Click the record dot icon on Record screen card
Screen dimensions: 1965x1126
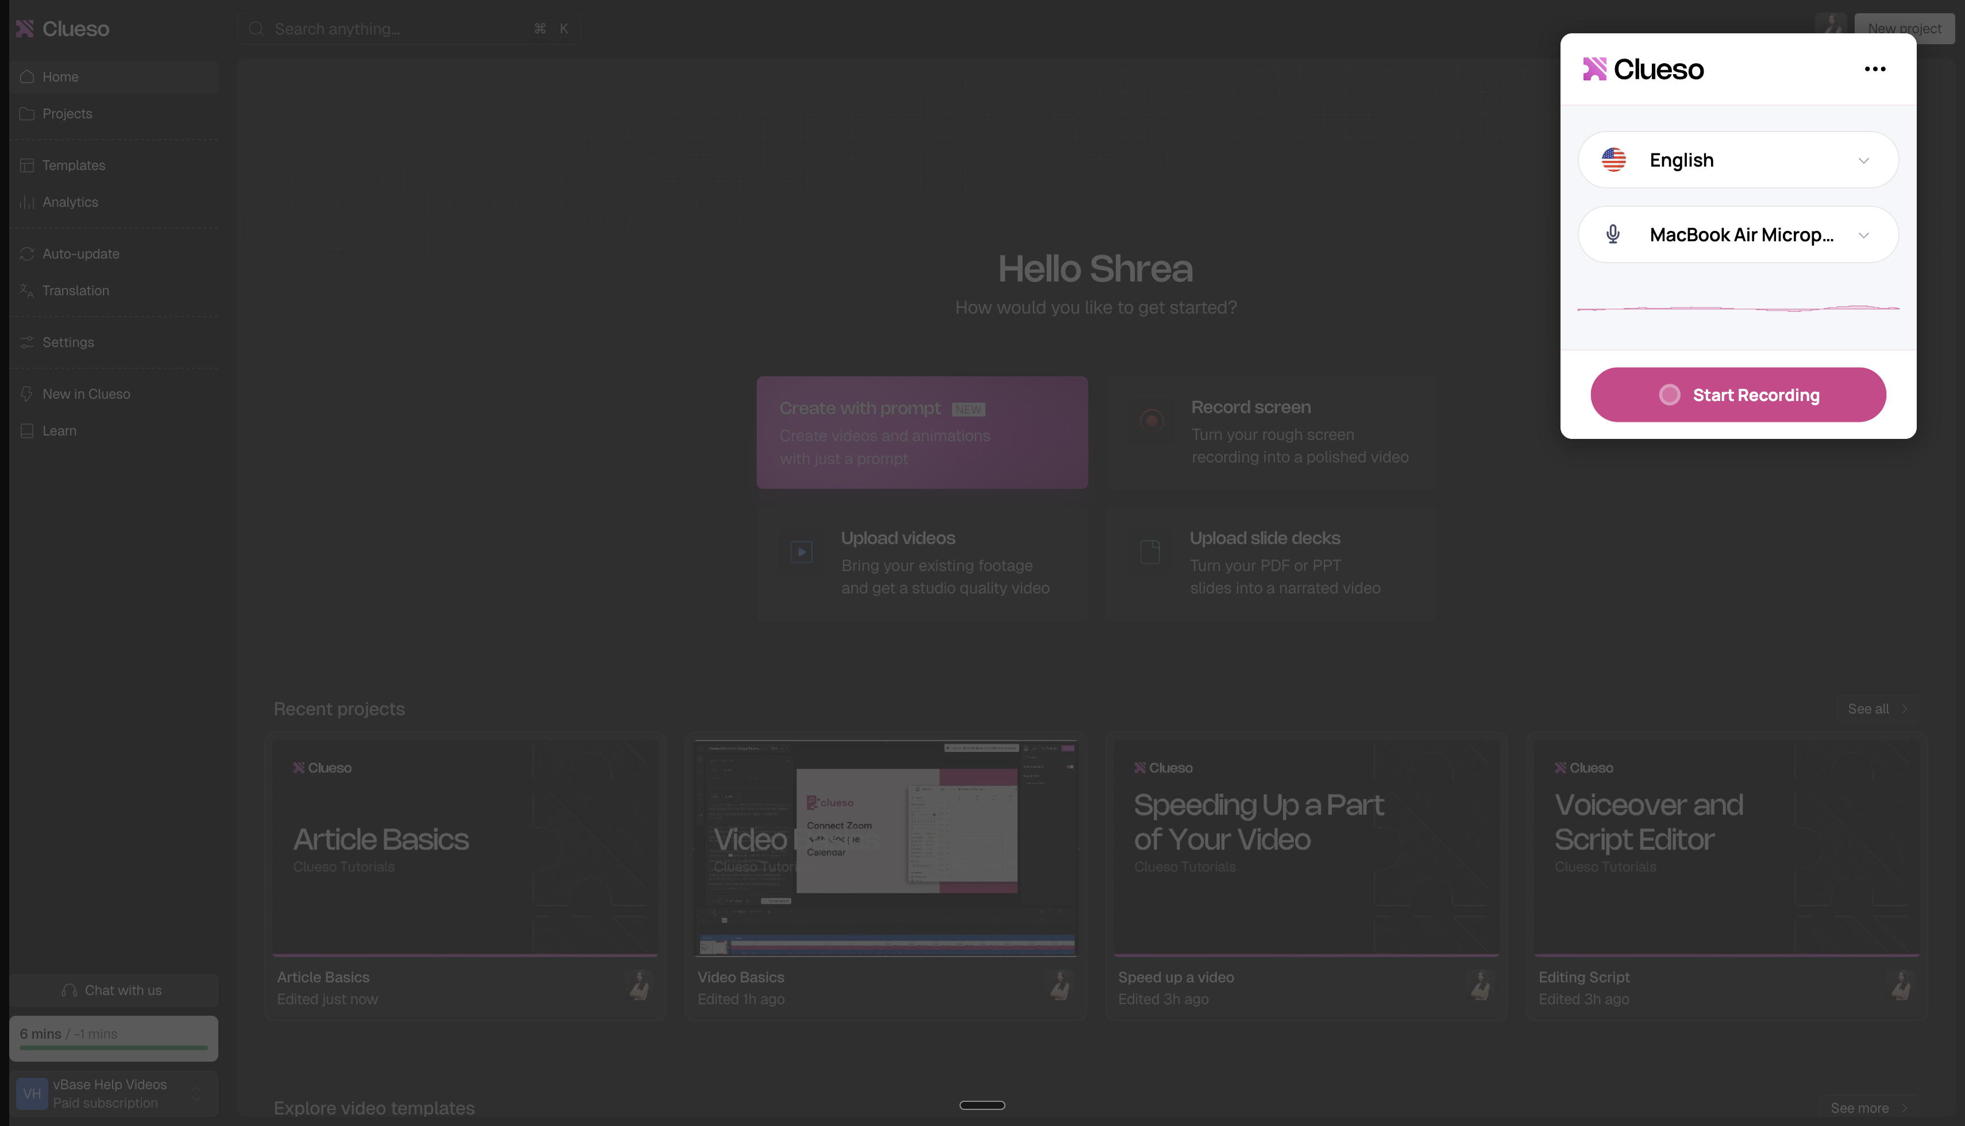coord(1151,421)
